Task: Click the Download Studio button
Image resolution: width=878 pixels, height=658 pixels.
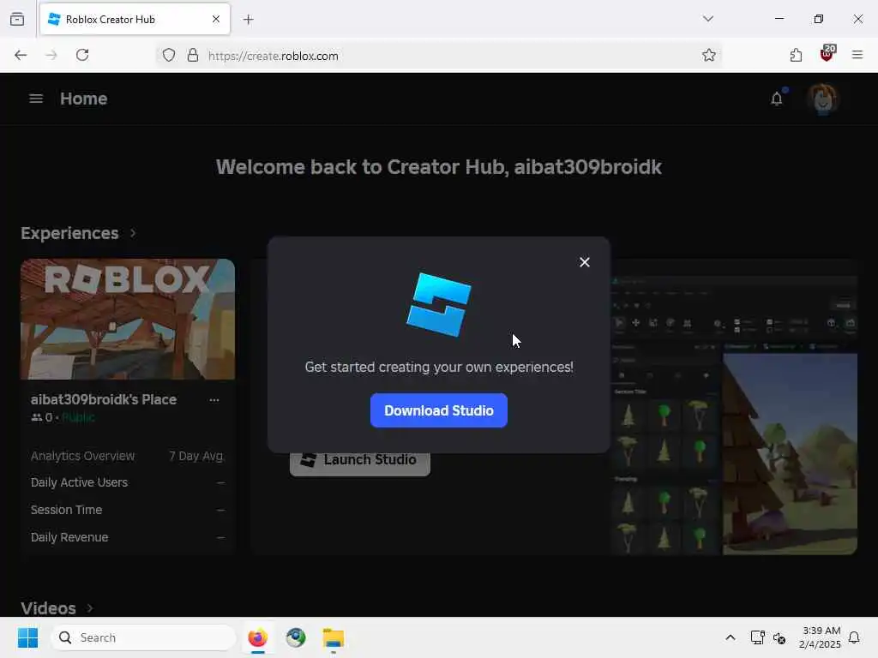Action: click(x=438, y=410)
